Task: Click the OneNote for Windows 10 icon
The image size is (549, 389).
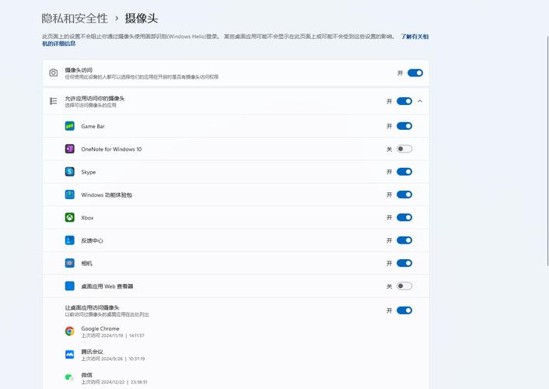Action: (x=70, y=149)
